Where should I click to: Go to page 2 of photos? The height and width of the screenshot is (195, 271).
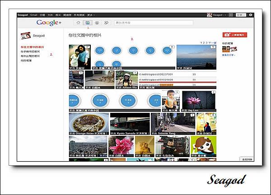[204, 43]
